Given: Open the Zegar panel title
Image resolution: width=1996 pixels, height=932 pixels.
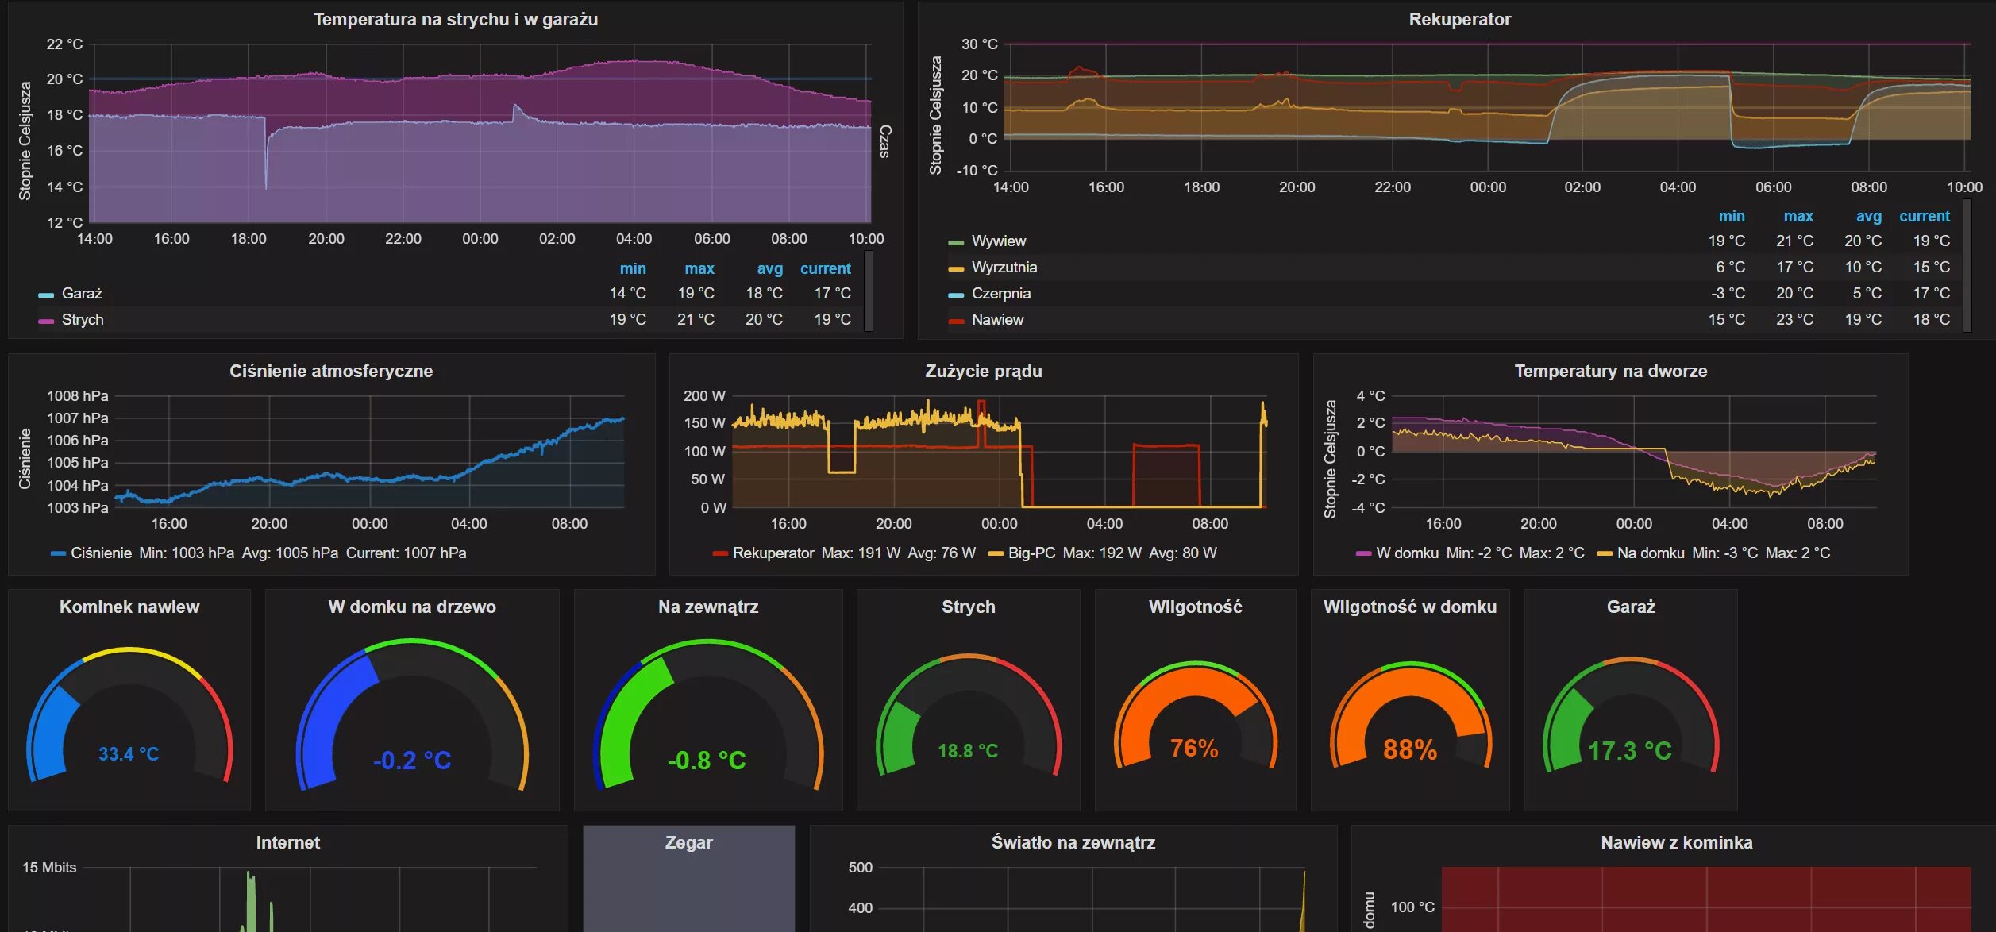Looking at the screenshot, I should pyautogui.click(x=688, y=843).
